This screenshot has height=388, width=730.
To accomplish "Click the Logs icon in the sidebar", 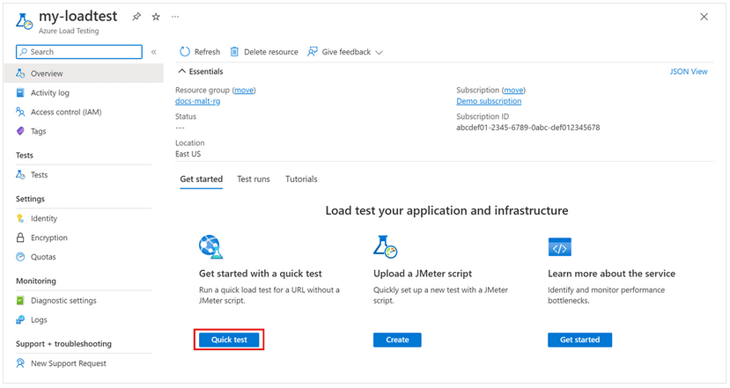I will [20, 319].
